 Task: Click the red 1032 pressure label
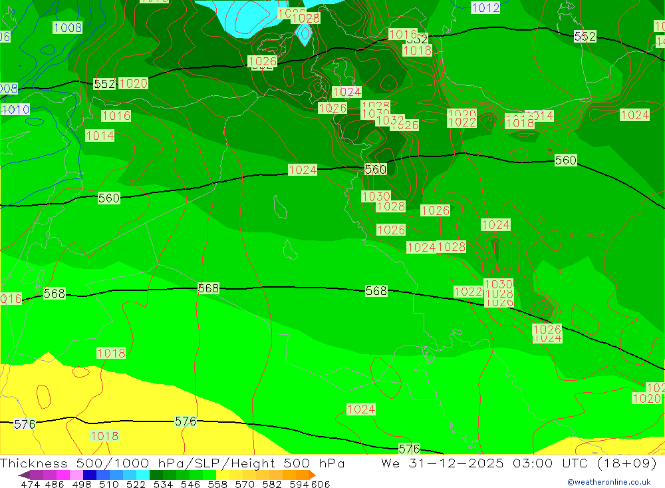(x=390, y=121)
